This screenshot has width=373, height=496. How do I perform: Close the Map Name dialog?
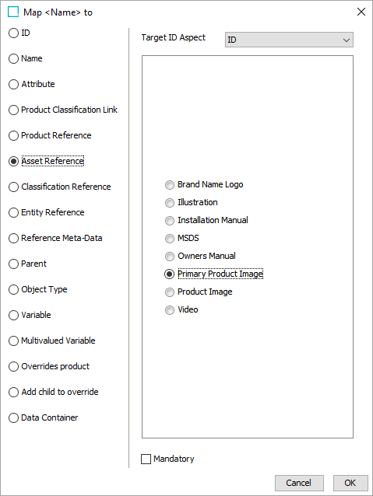click(361, 12)
